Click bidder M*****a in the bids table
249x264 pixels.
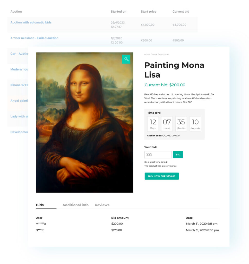[x=41, y=224]
